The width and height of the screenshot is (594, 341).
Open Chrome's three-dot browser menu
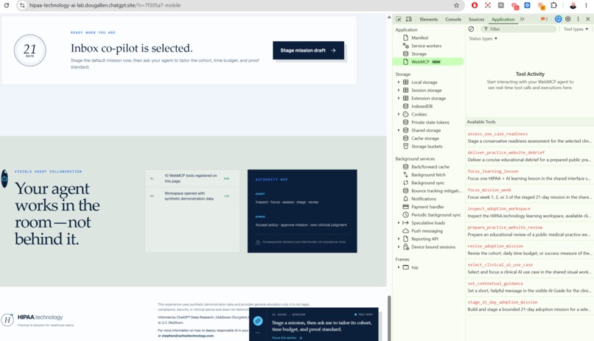(x=587, y=5)
